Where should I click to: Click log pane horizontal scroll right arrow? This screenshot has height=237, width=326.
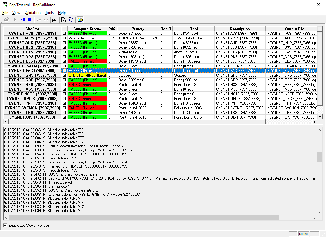pos(314,217)
